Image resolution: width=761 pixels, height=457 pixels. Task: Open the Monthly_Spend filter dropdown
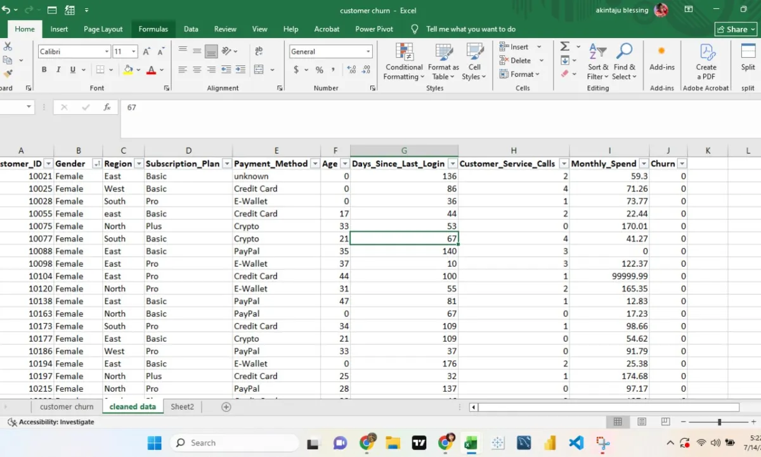(x=643, y=164)
